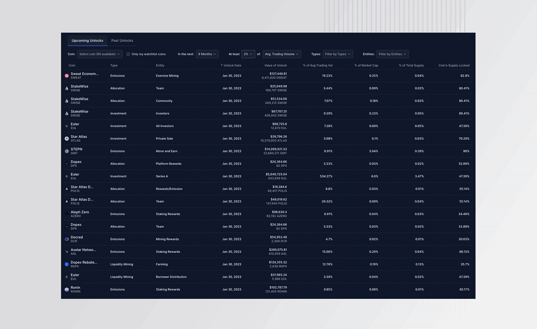This screenshot has height=329, width=537.
Task: Click the Dopex icon in the Platform Rewards row
Action: (x=66, y=164)
